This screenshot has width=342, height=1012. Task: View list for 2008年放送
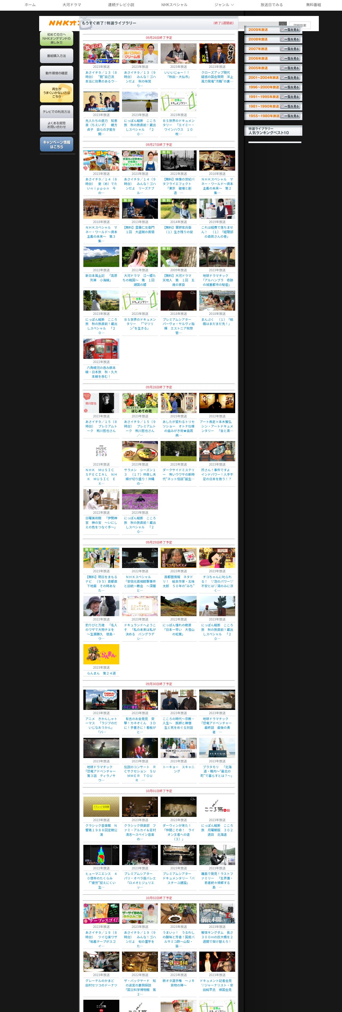pyautogui.click(x=290, y=39)
